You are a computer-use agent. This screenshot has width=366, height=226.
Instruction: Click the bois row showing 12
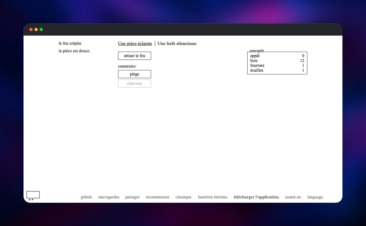click(277, 61)
